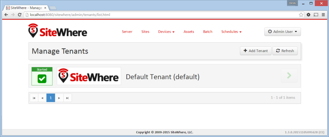Reload the page with browser refresh icon
Image resolution: width=329 pixels, height=137 pixels.
(19, 15)
